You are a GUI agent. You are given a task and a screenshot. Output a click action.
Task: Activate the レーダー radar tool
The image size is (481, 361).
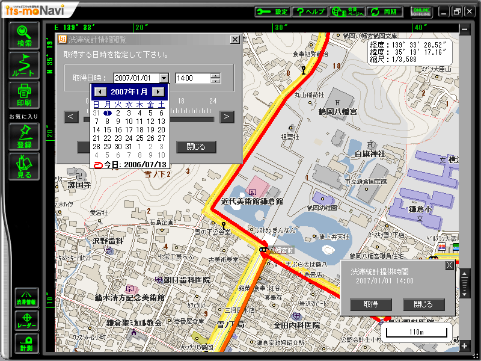(26, 320)
